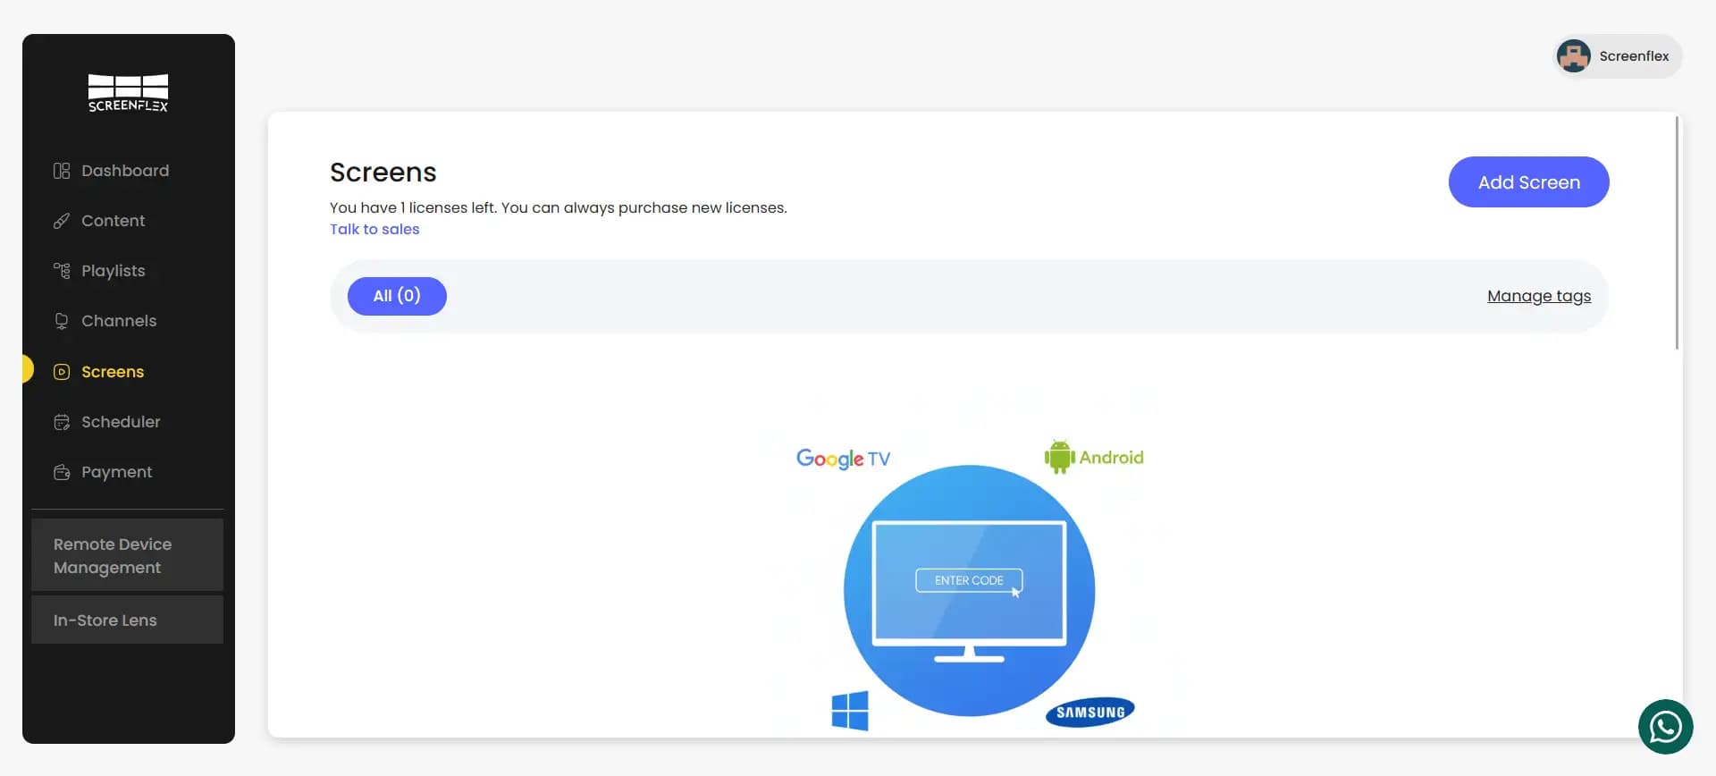The height and width of the screenshot is (776, 1716).
Task: Click the user avatar picture
Action: 1573,56
